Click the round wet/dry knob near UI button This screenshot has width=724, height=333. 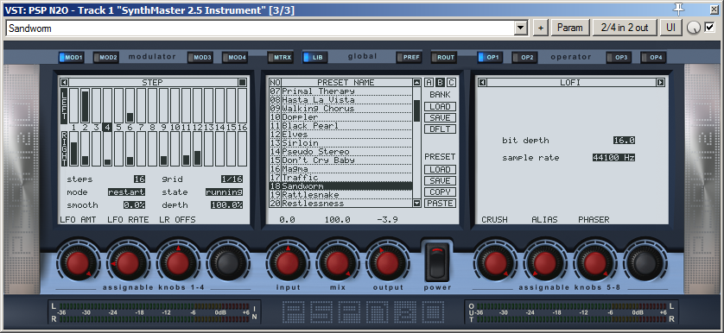tap(693, 28)
